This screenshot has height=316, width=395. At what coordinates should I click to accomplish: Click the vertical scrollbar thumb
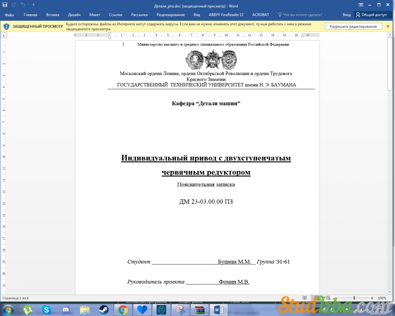click(x=390, y=63)
